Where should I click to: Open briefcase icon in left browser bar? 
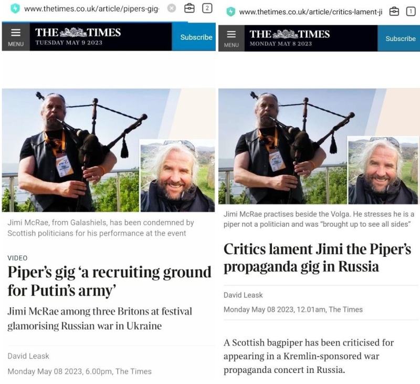(190, 8)
